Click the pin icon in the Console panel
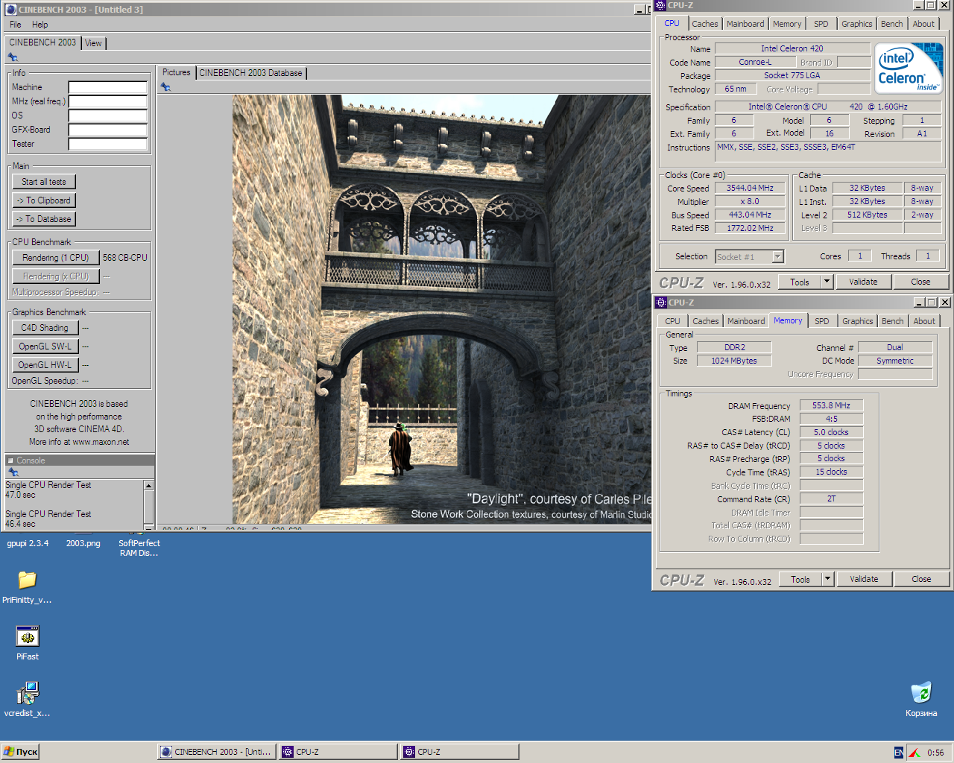The height and width of the screenshot is (763, 954). tap(13, 472)
